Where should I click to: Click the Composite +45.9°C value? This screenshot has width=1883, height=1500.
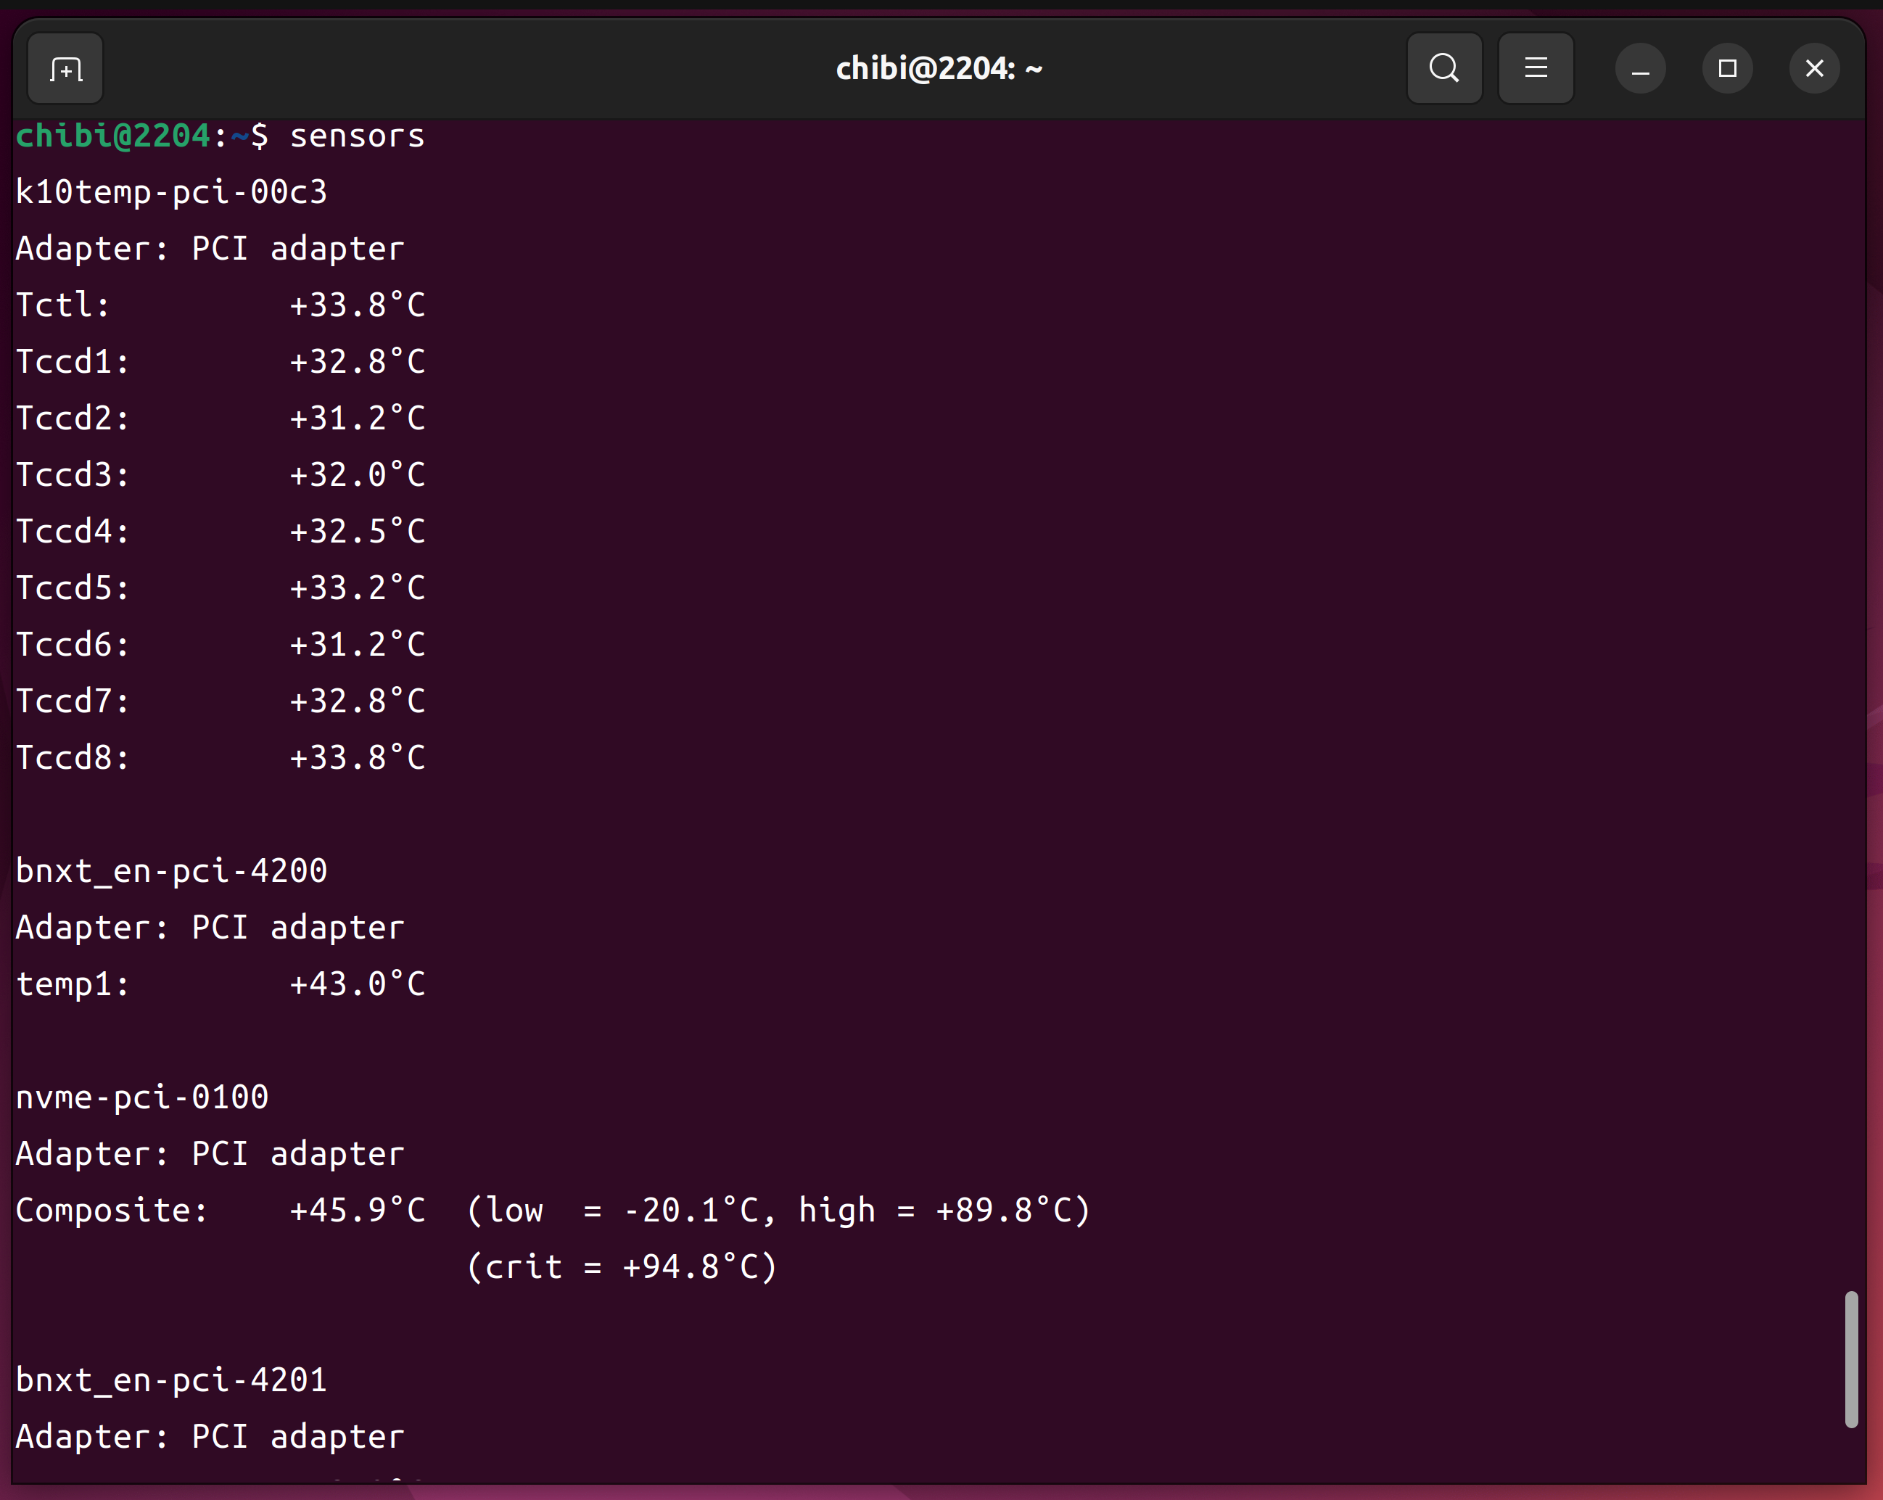point(357,1211)
